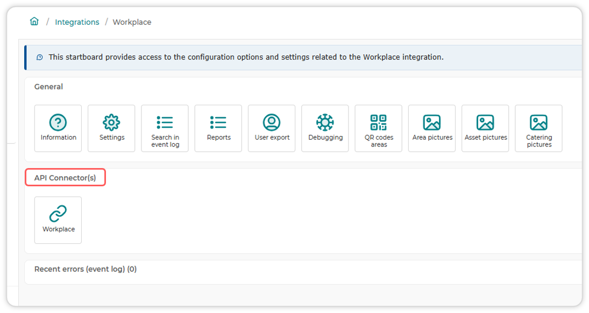Click the info icon in startboard banner

point(39,57)
